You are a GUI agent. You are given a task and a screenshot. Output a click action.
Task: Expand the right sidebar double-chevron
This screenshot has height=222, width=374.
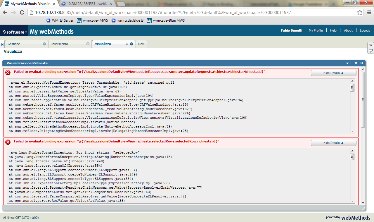click(370, 45)
